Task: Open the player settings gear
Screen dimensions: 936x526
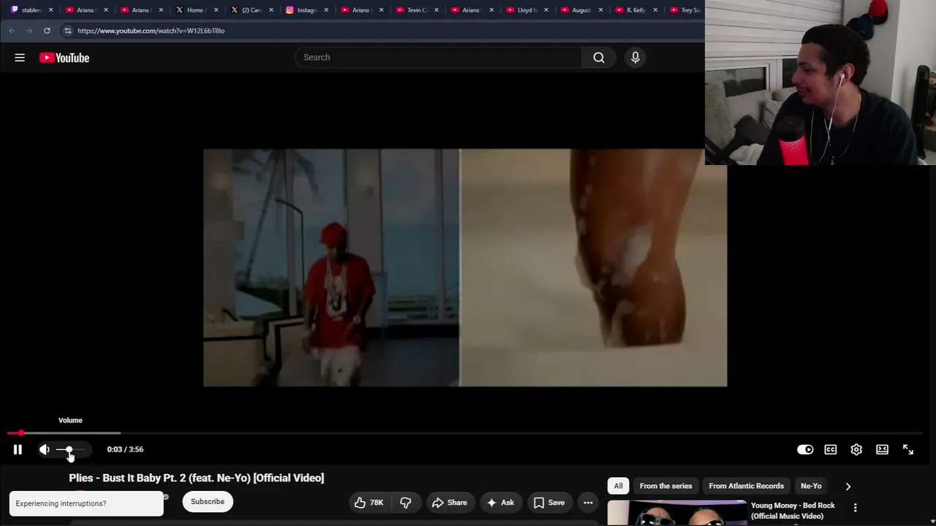Action: coord(856,449)
